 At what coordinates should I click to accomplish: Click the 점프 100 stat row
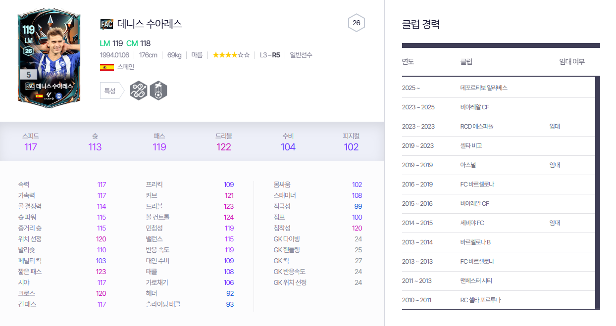click(318, 217)
